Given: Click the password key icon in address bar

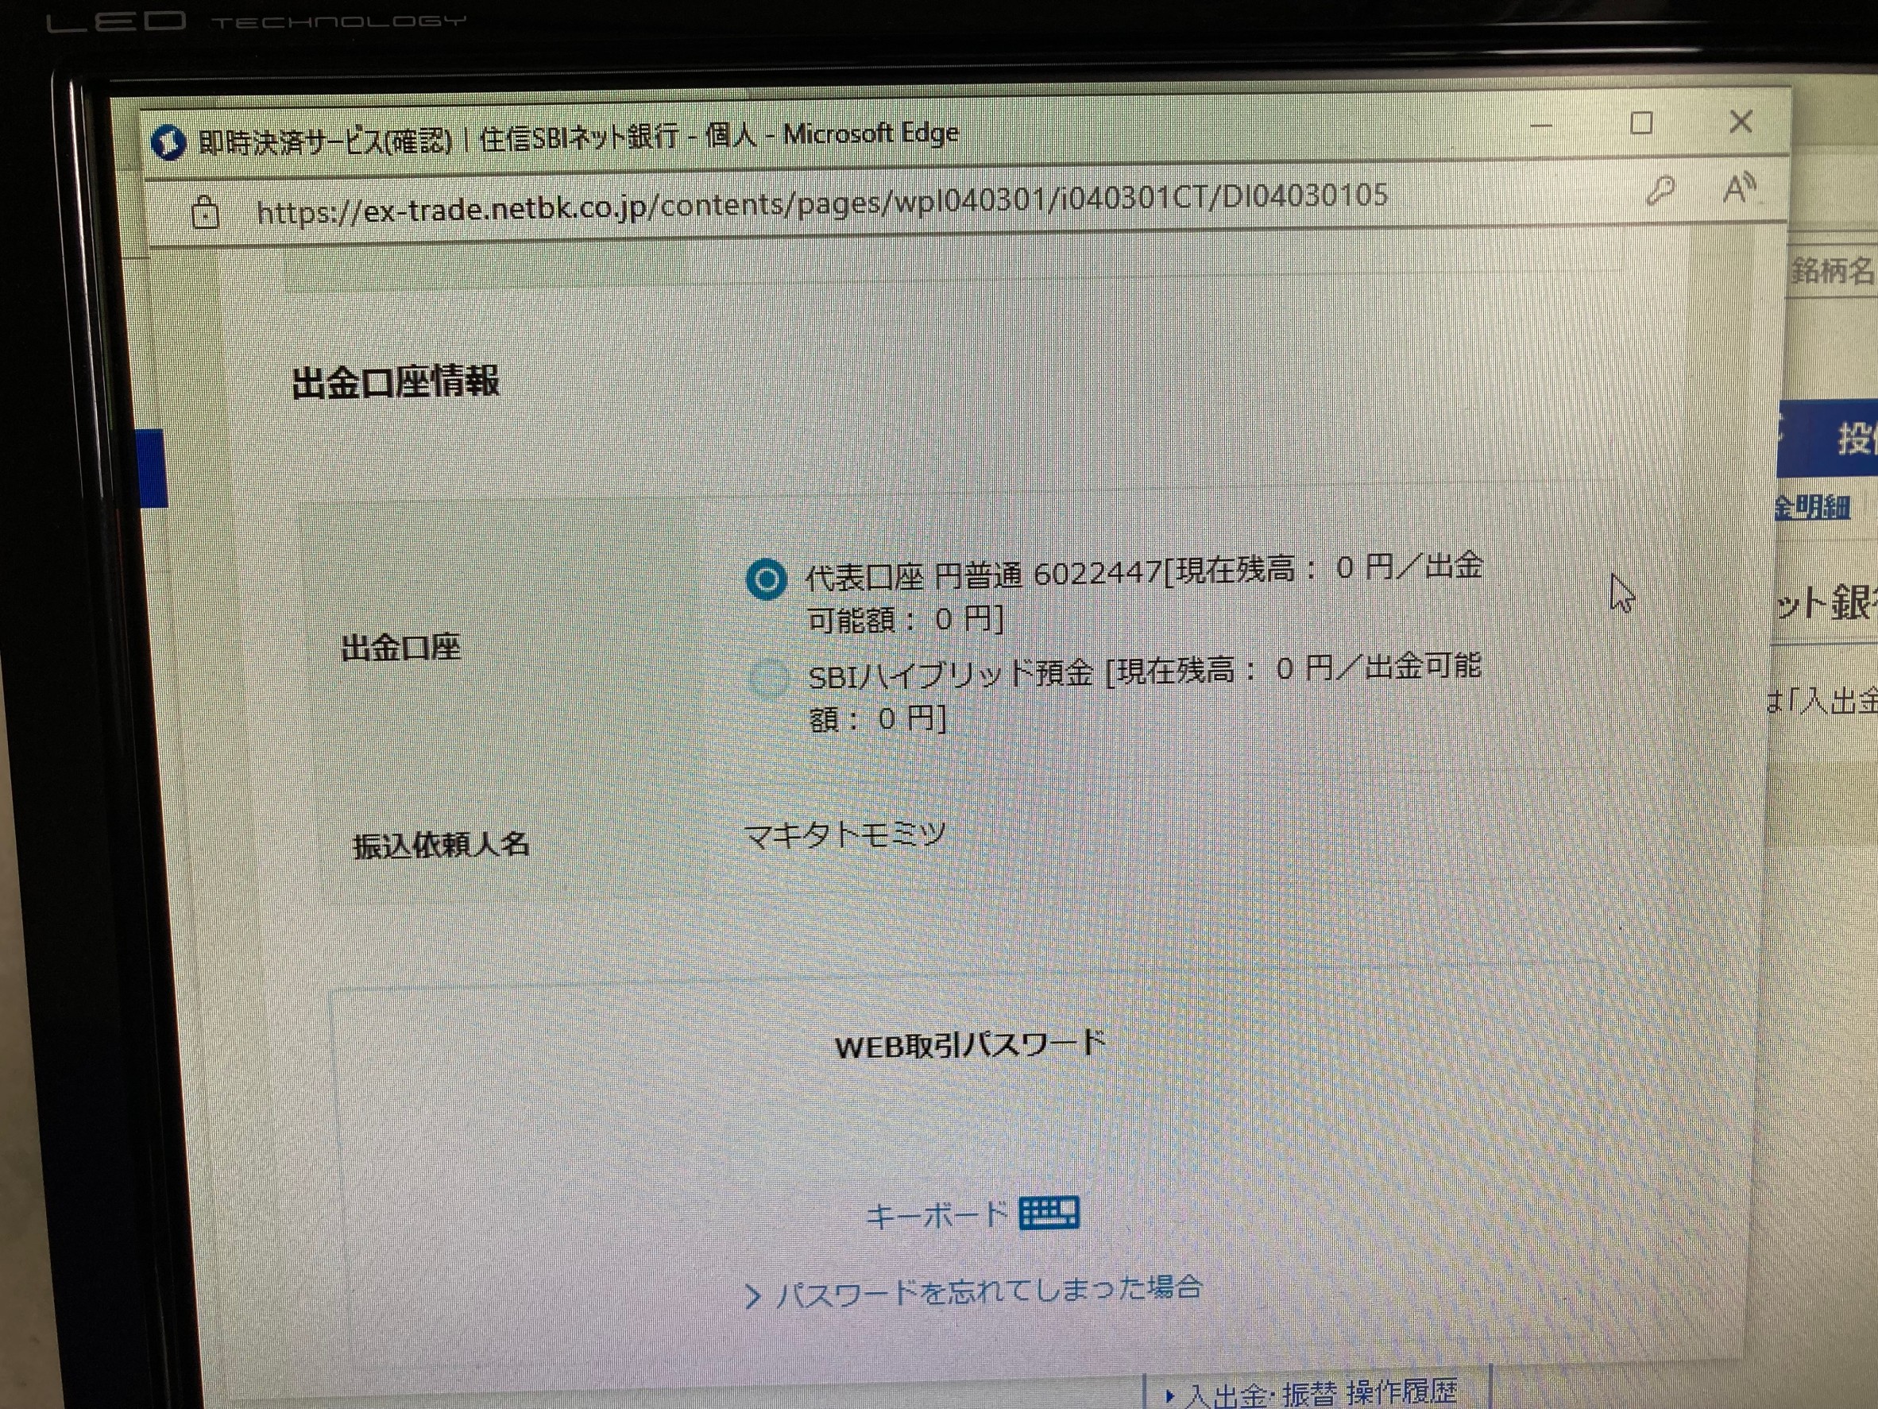Looking at the screenshot, I should 1660,190.
